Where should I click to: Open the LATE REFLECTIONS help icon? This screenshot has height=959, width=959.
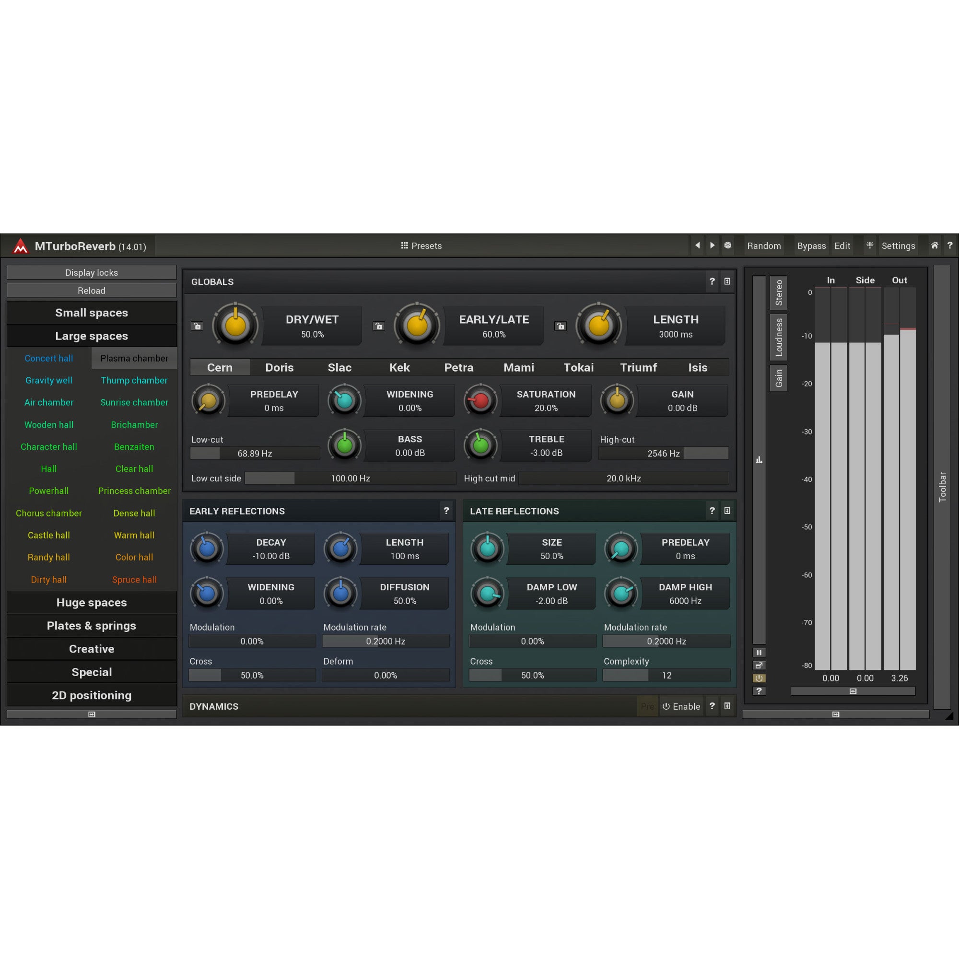[713, 511]
